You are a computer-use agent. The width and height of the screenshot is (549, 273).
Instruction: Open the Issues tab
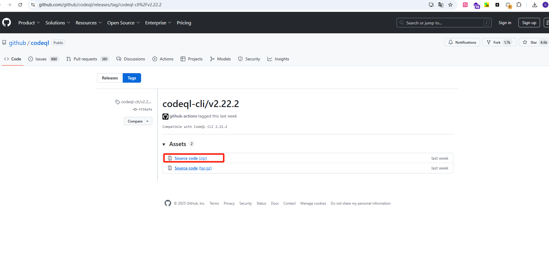[x=43, y=59]
